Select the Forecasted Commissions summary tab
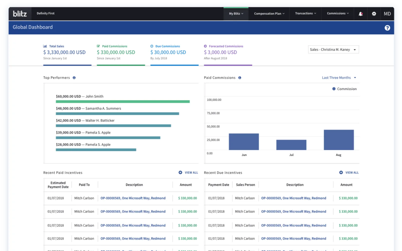The width and height of the screenshot is (402, 251). tap(228, 54)
